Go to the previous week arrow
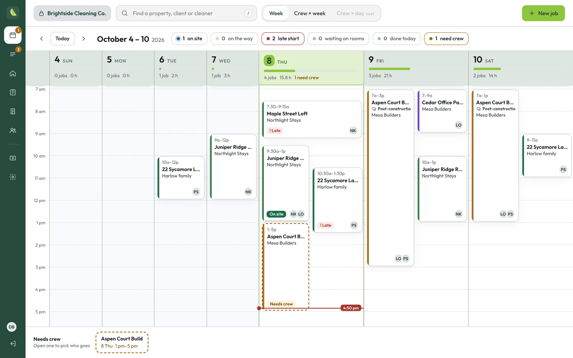The image size is (573, 358). point(42,39)
